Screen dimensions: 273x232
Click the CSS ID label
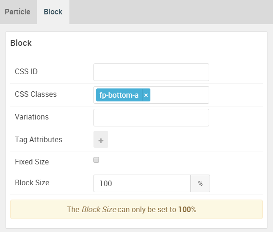(26, 71)
